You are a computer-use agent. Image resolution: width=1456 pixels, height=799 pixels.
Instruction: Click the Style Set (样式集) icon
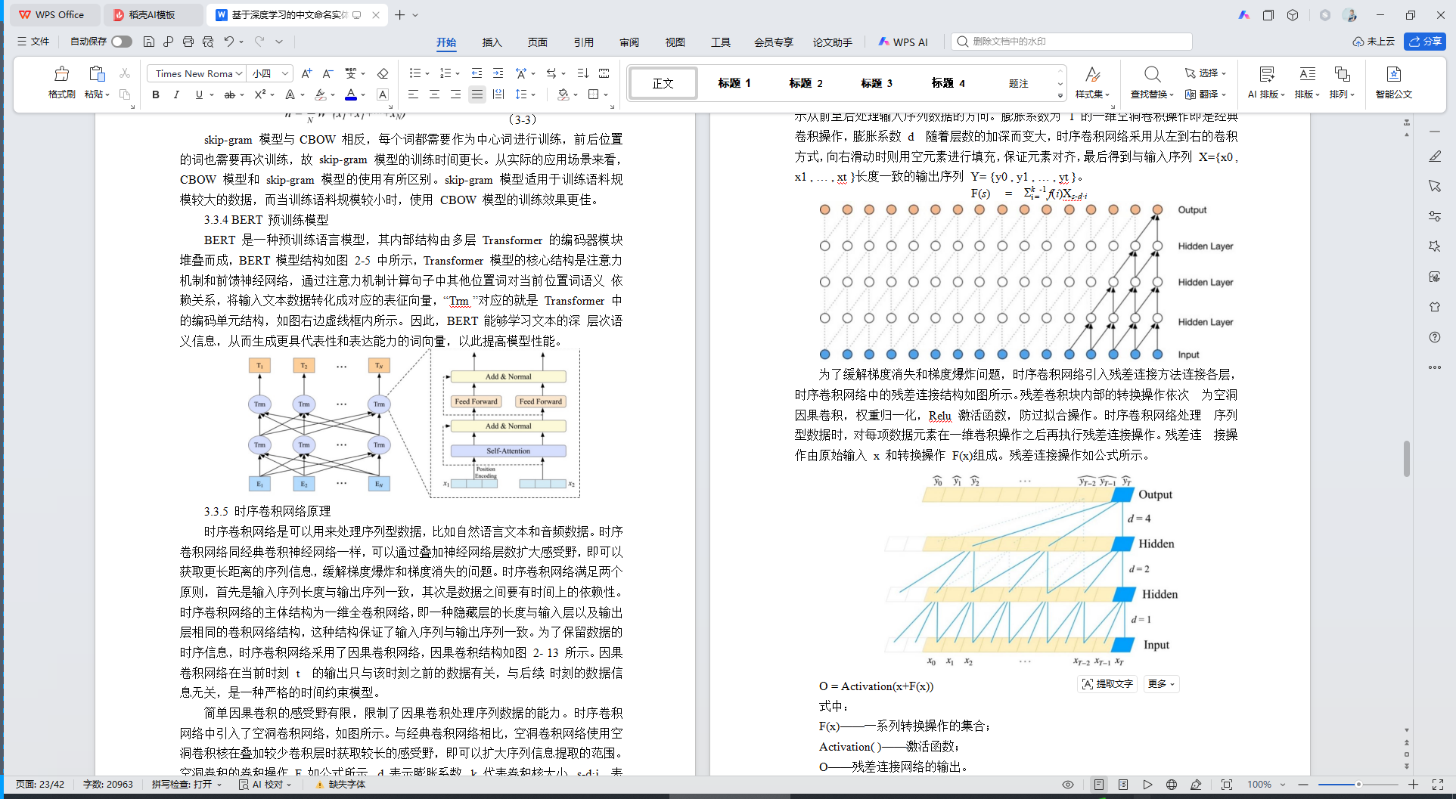tap(1092, 74)
